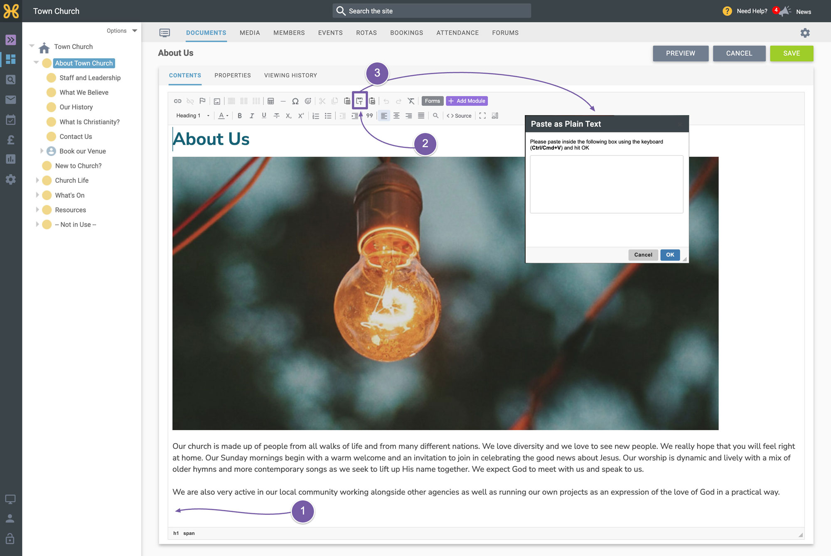Click the Preview button
The image size is (831, 556).
coord(680,53)
